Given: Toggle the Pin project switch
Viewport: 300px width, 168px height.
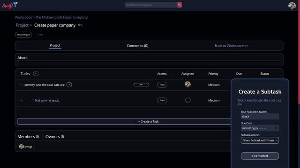Looking at the screenshot, I should pos(37,35).
